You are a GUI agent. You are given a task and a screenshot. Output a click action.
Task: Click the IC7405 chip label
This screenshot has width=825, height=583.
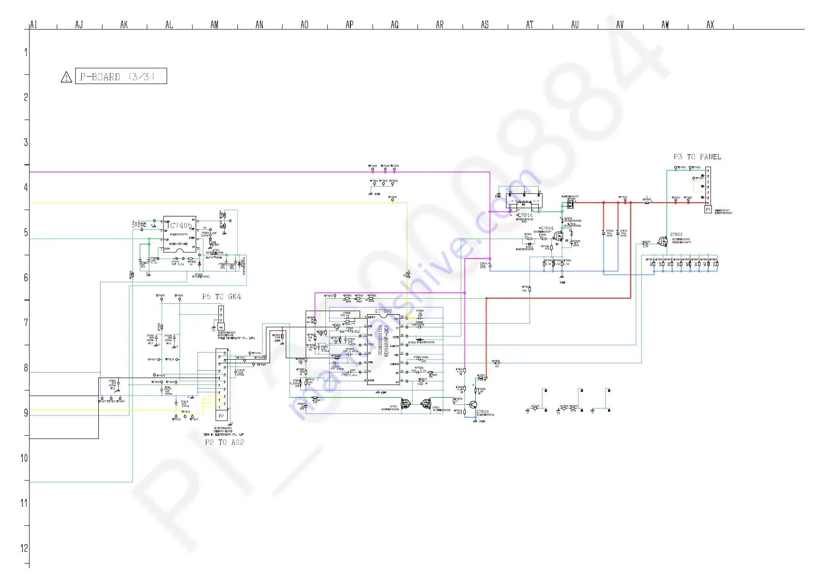[x=180, y=226]
